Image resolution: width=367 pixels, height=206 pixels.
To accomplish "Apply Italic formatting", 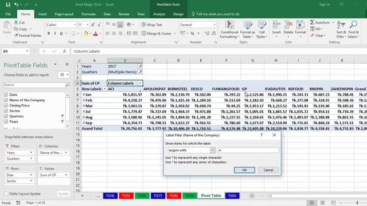I will coord(55,33).
